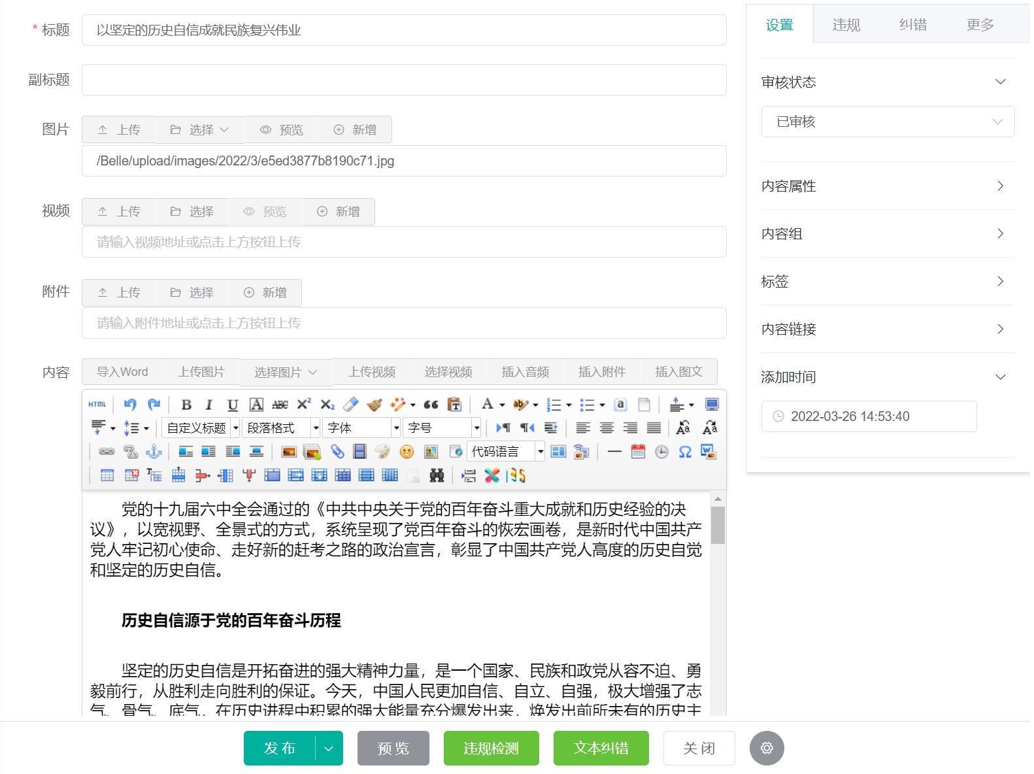This screenshot has height=774, width=1034.
Task: Toggle bold formatting in the editor
Action: click(x=186, y=405)
